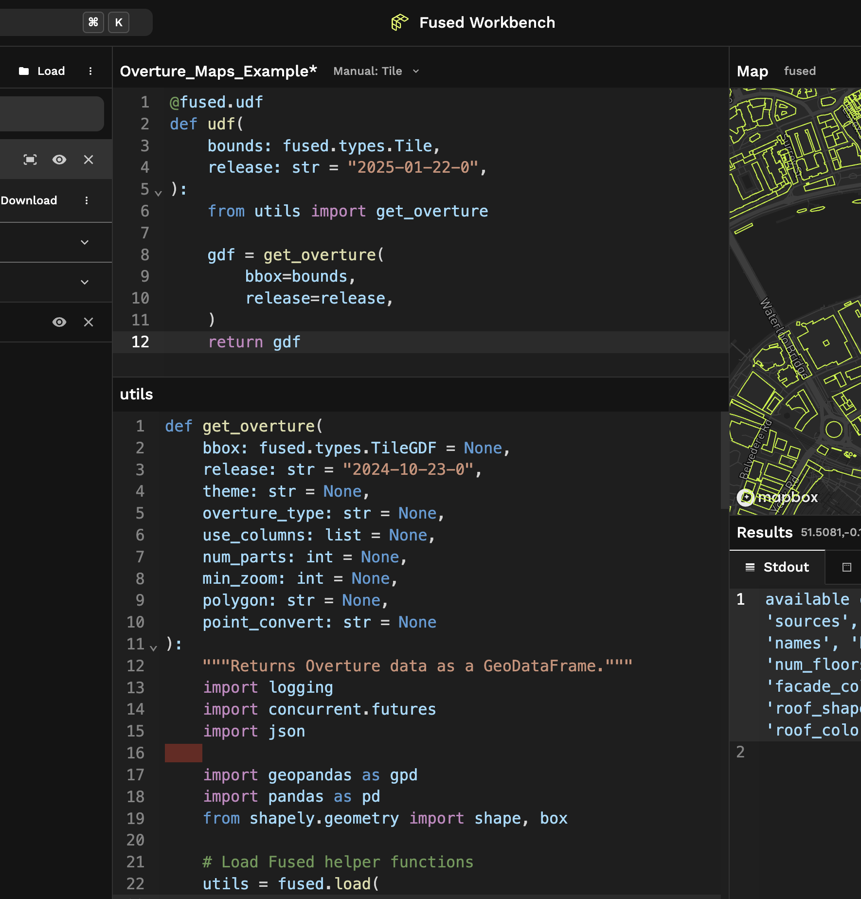Click '# Load Fused helper functions' comment
This screenshot has height=899, width=861.
[x=338, y=862]
